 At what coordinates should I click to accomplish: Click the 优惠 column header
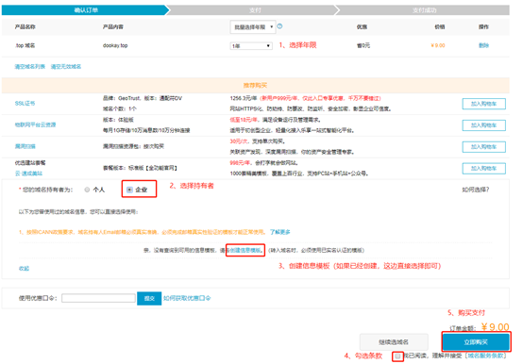click(x=362, y=26)
